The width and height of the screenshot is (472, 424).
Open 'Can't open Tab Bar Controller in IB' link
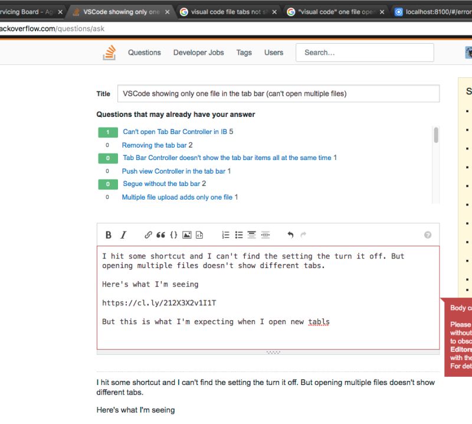[175, 132]
